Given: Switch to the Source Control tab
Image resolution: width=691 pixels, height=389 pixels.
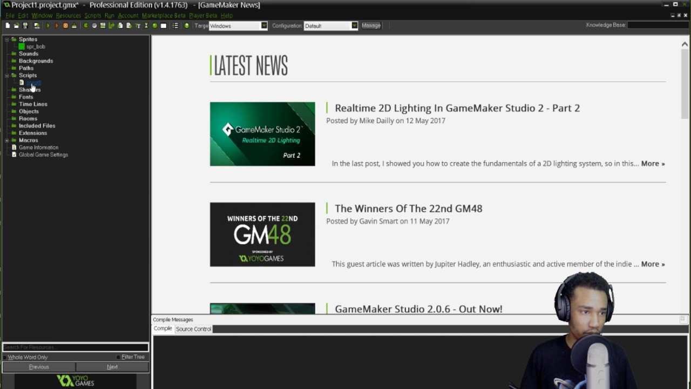Looking at the screenshot, I should [x=193, y=329].
